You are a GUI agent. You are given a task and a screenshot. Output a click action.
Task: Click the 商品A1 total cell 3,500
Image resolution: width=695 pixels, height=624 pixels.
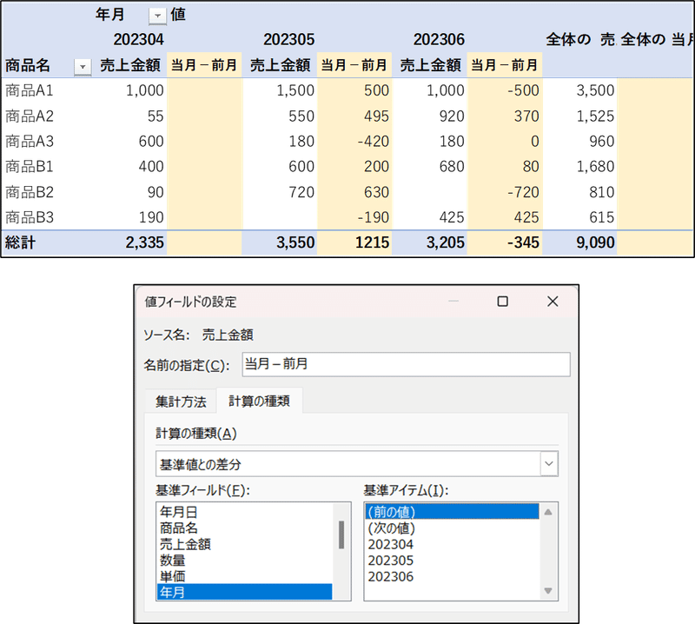point(595,90)
